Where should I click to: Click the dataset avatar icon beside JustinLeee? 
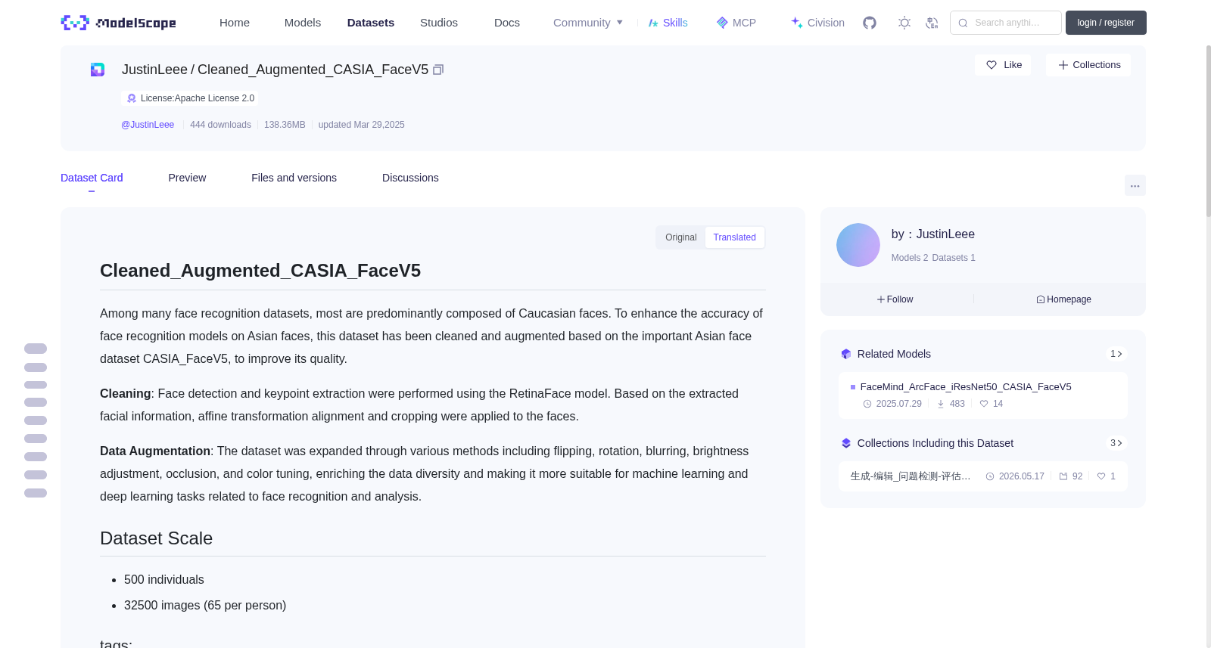[98, 70]
